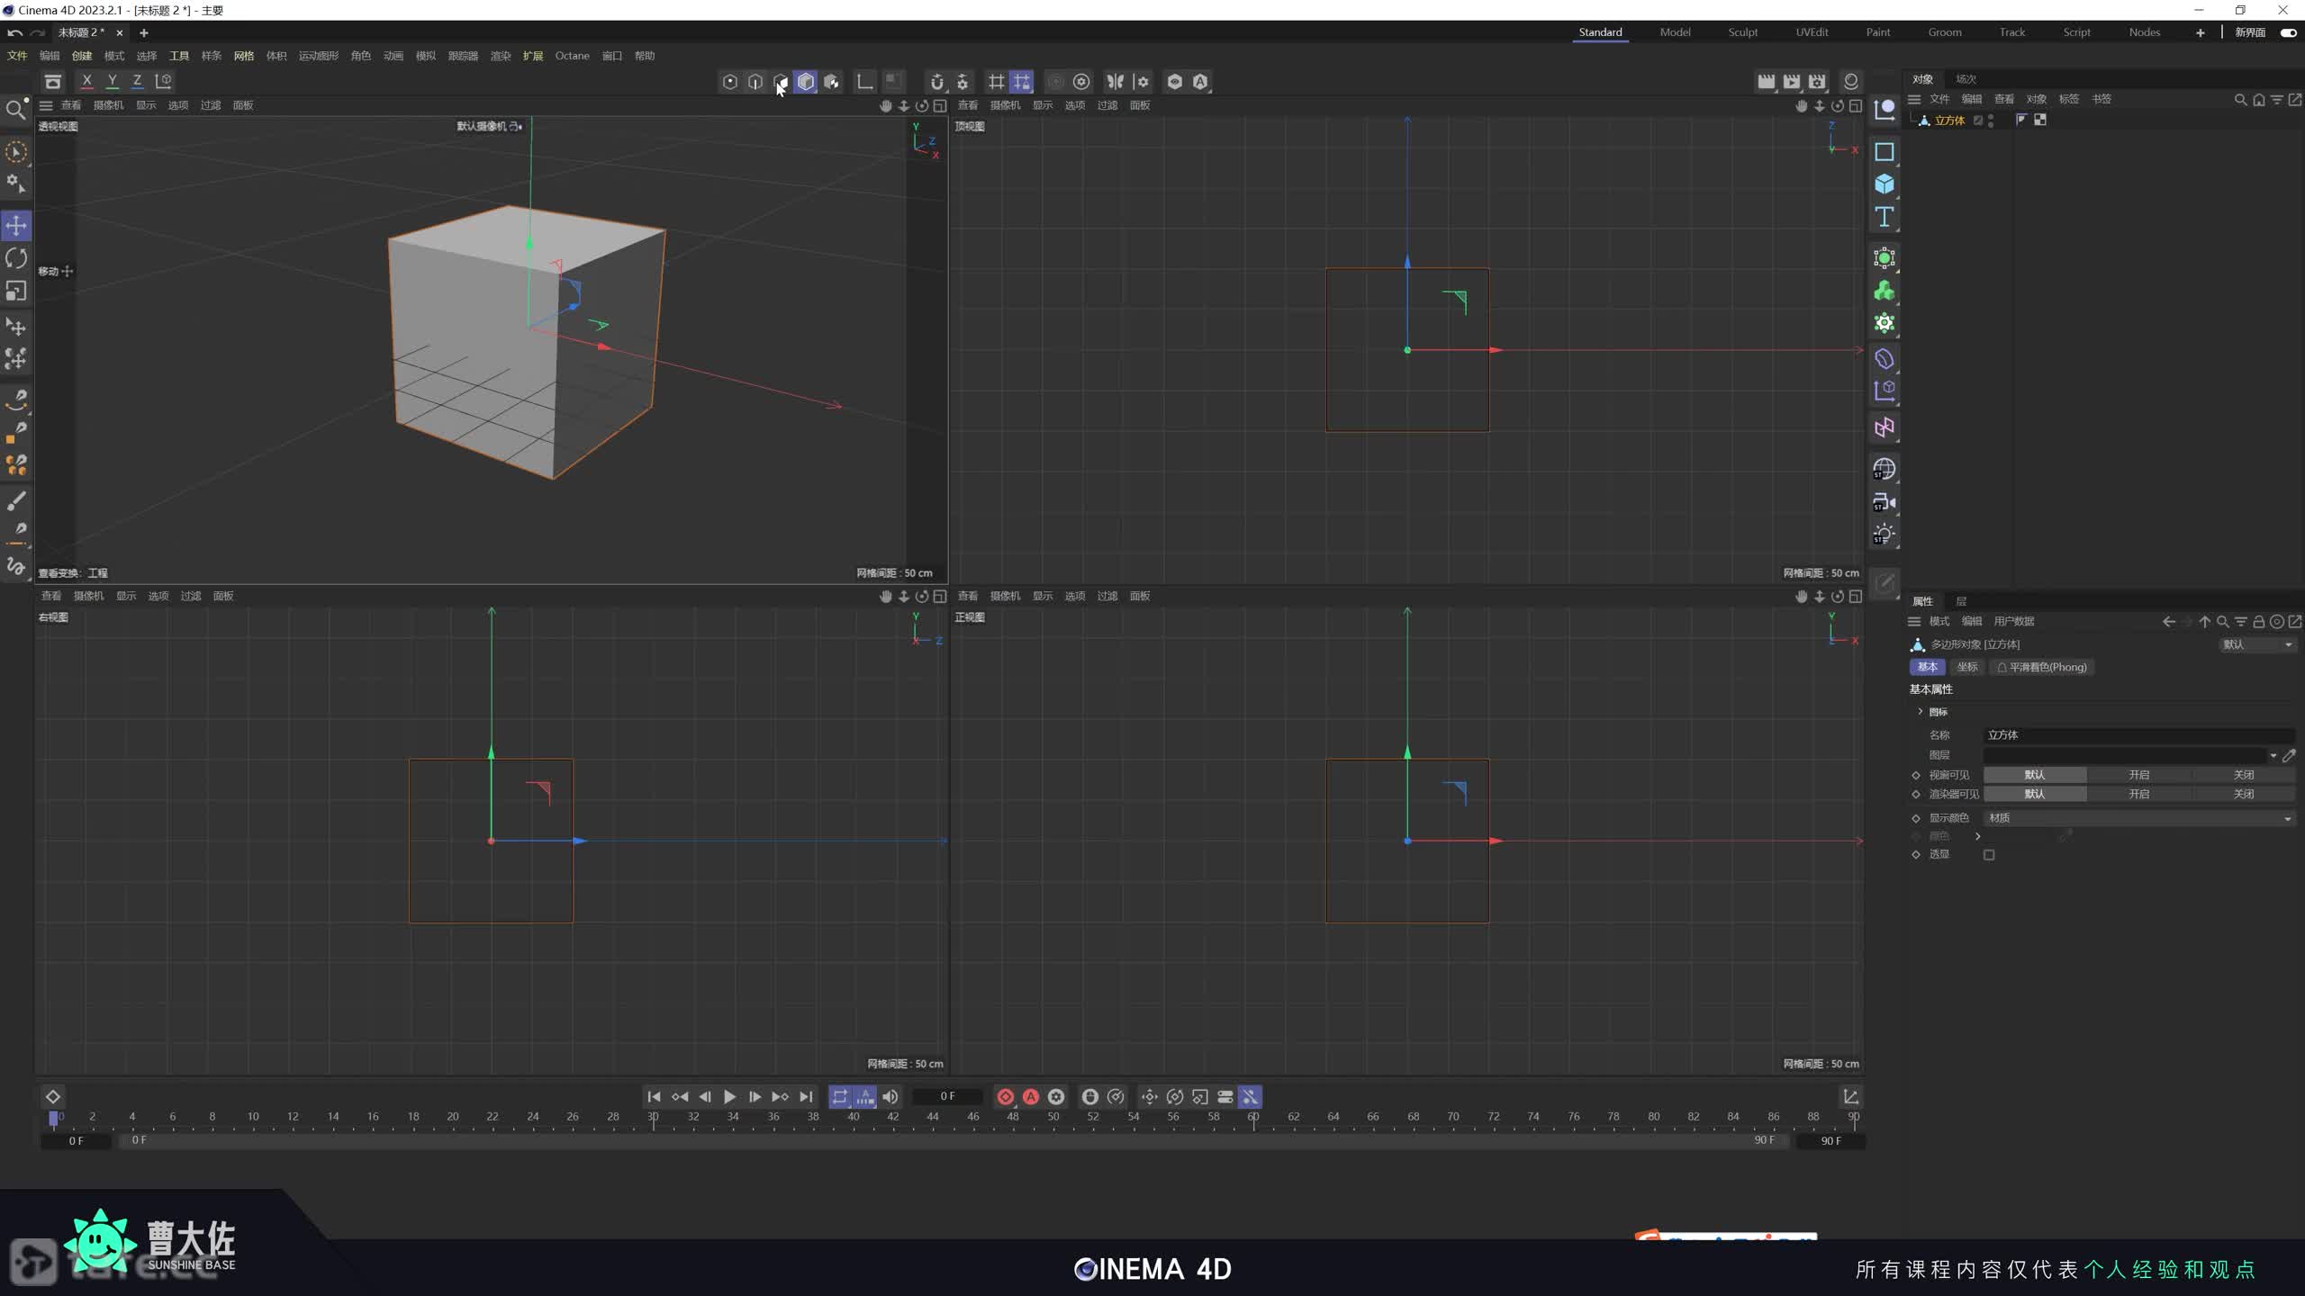2305x1296 pixels.
Task: Click the record keyframe button
Action: point(1005,1096)
